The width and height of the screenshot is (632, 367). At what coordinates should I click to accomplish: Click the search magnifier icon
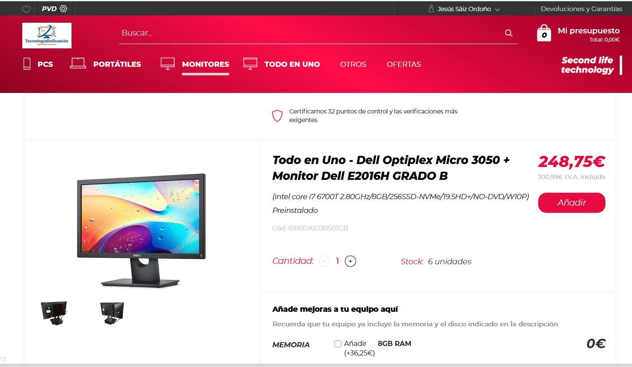pos(509,33)
